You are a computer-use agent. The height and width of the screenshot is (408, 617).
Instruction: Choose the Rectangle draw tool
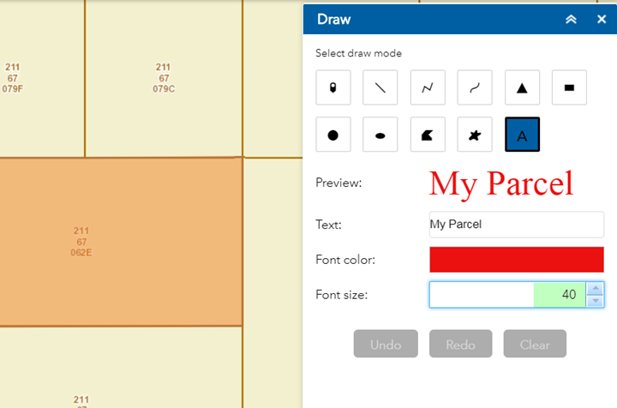[569, 87]
